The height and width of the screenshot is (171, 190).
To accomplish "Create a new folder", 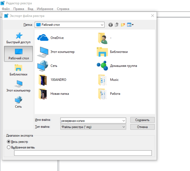I will coord(123,25).
